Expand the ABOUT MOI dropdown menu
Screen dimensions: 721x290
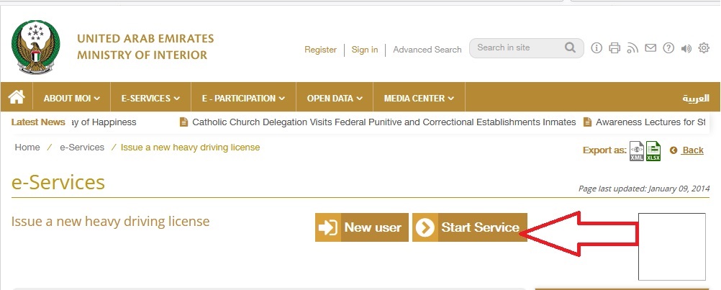tap(71, 98)
